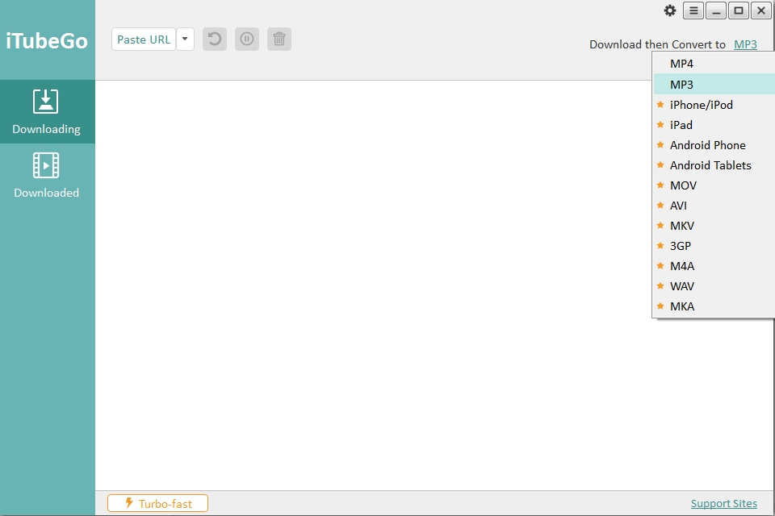
Task: Select MP3 in the format list
Action: [714, 84]
